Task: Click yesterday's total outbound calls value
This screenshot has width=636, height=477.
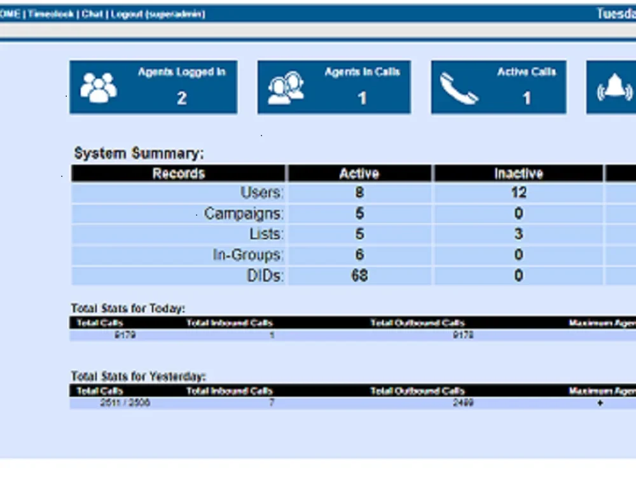Action: (463, 403)
